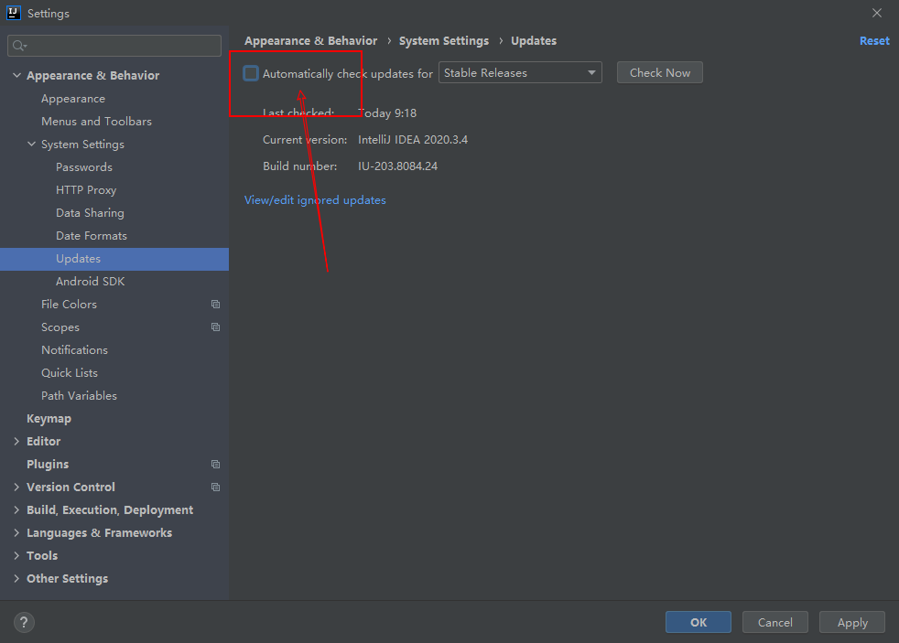The height and width of the screenshot is (643, 899).
Task: Open View/edit ignored updates link
Action: [315, 199]
